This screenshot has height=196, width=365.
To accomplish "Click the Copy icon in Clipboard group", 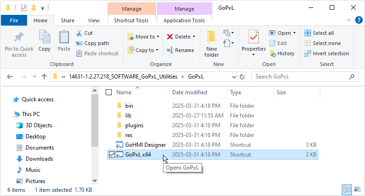I will (45, 37).
